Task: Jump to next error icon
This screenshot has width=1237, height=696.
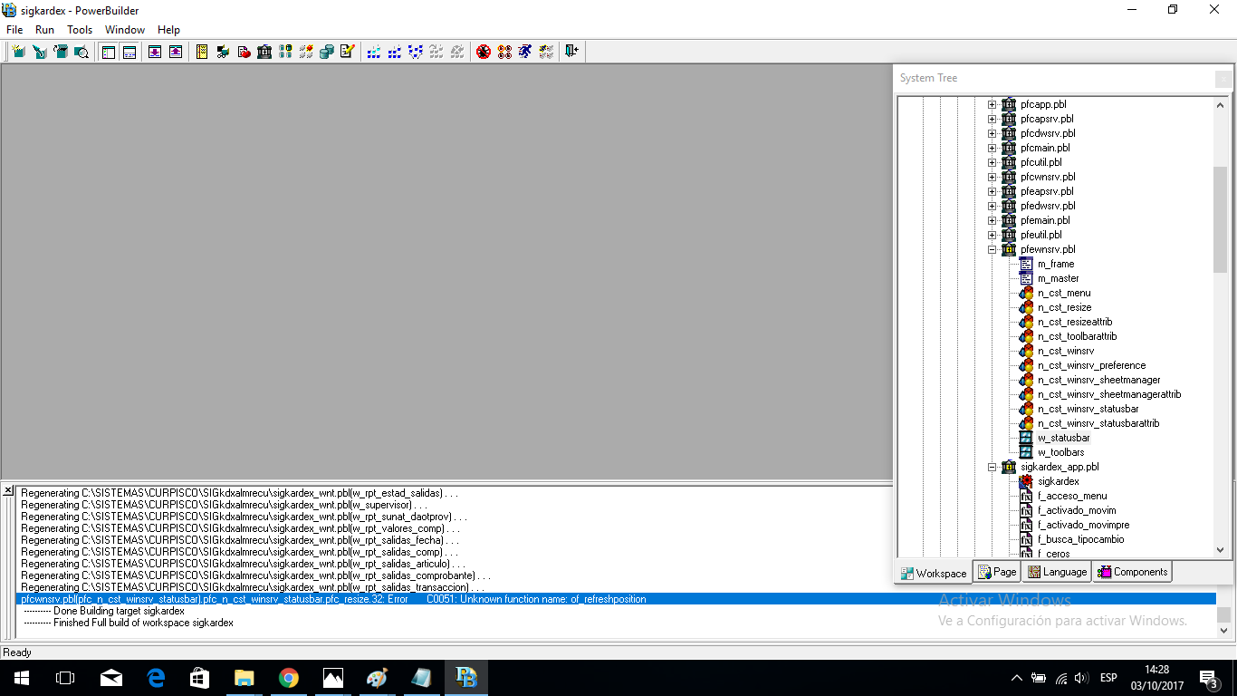Action: pos(155,52)
